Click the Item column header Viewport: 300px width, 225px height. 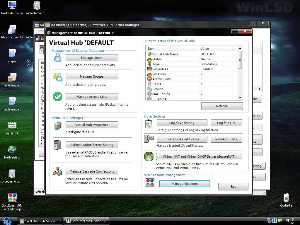click(x=172, y=49)
